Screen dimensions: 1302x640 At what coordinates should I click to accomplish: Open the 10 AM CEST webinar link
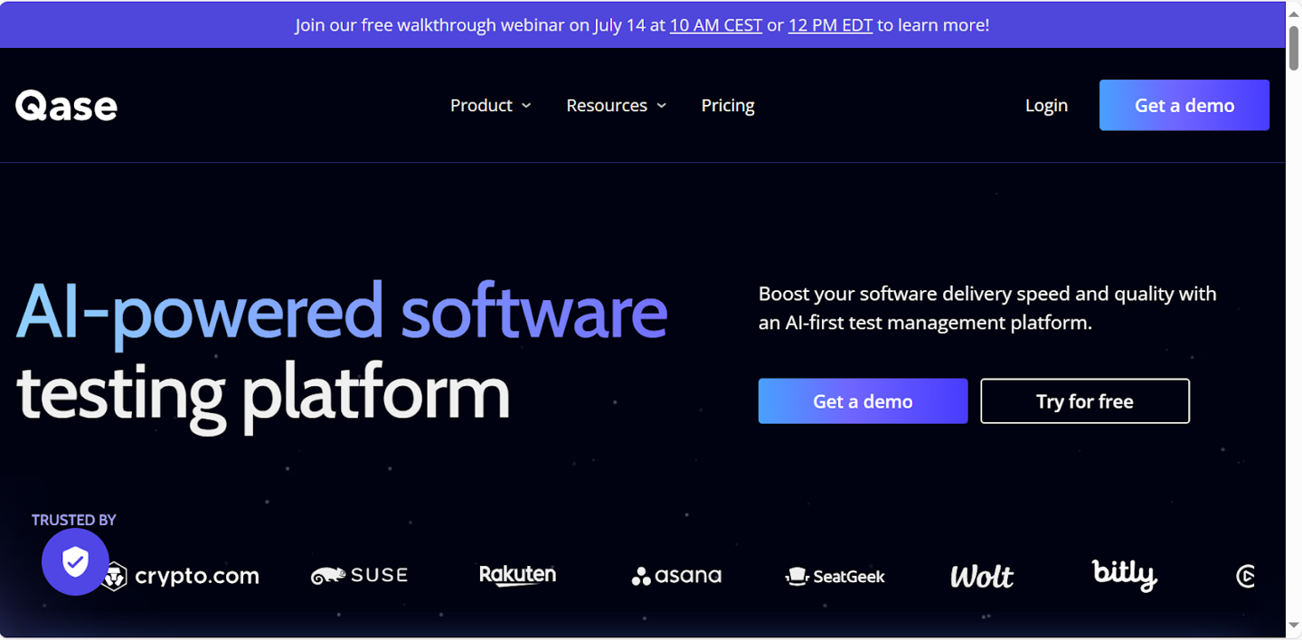[716, 25]
